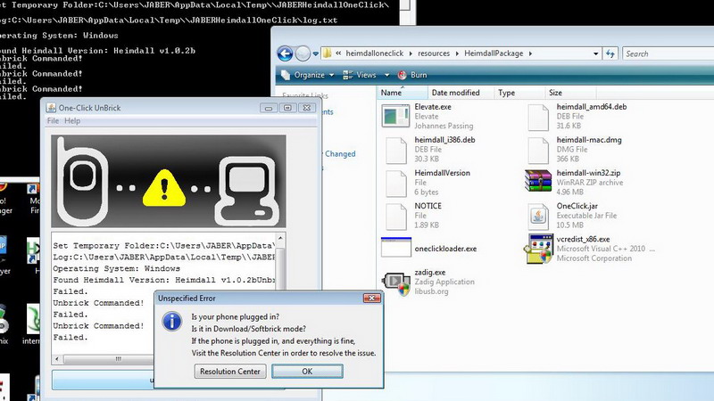Image resolution: width=714 pixels, height=401 pixels.
Task: Expand the breadcrumb arrow after HeimdallPackage
Action: 530,53
